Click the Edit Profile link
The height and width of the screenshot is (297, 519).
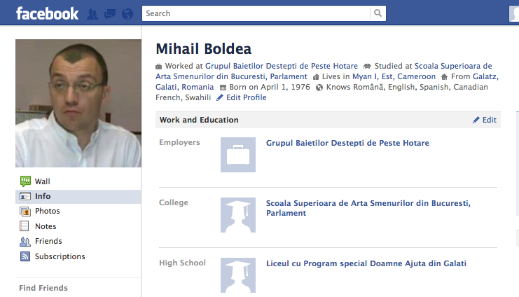coord(245,98)
